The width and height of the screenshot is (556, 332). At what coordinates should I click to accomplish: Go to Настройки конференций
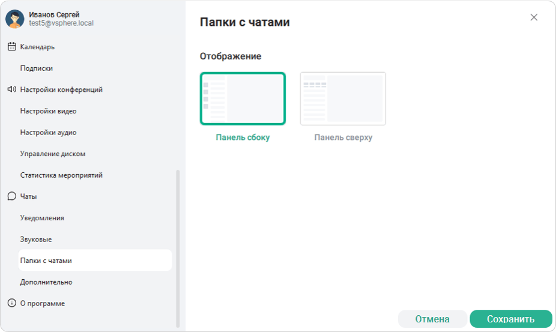[61, 89]
